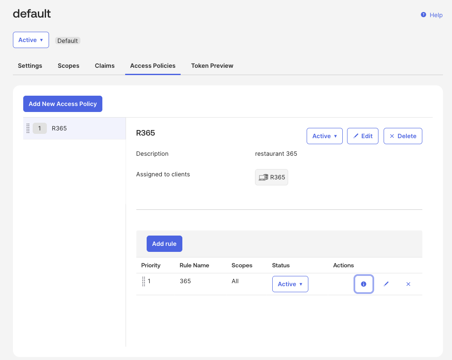Image resolution: width=452 pixels, height=360 pixels.
Task: Click description text 'restaurant 365'
Action: coord(276,154)
